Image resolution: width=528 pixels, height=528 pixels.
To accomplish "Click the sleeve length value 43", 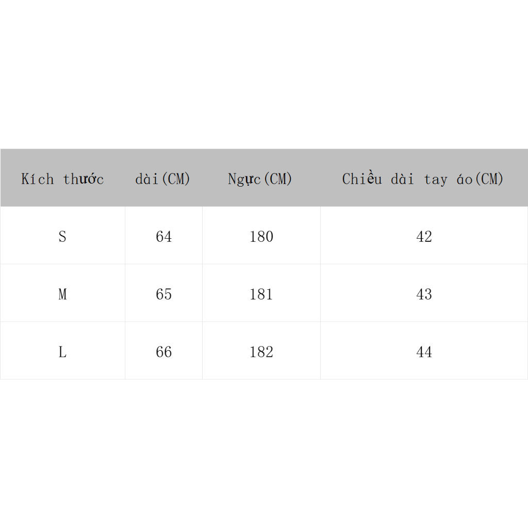I will (x=424, y=294).
